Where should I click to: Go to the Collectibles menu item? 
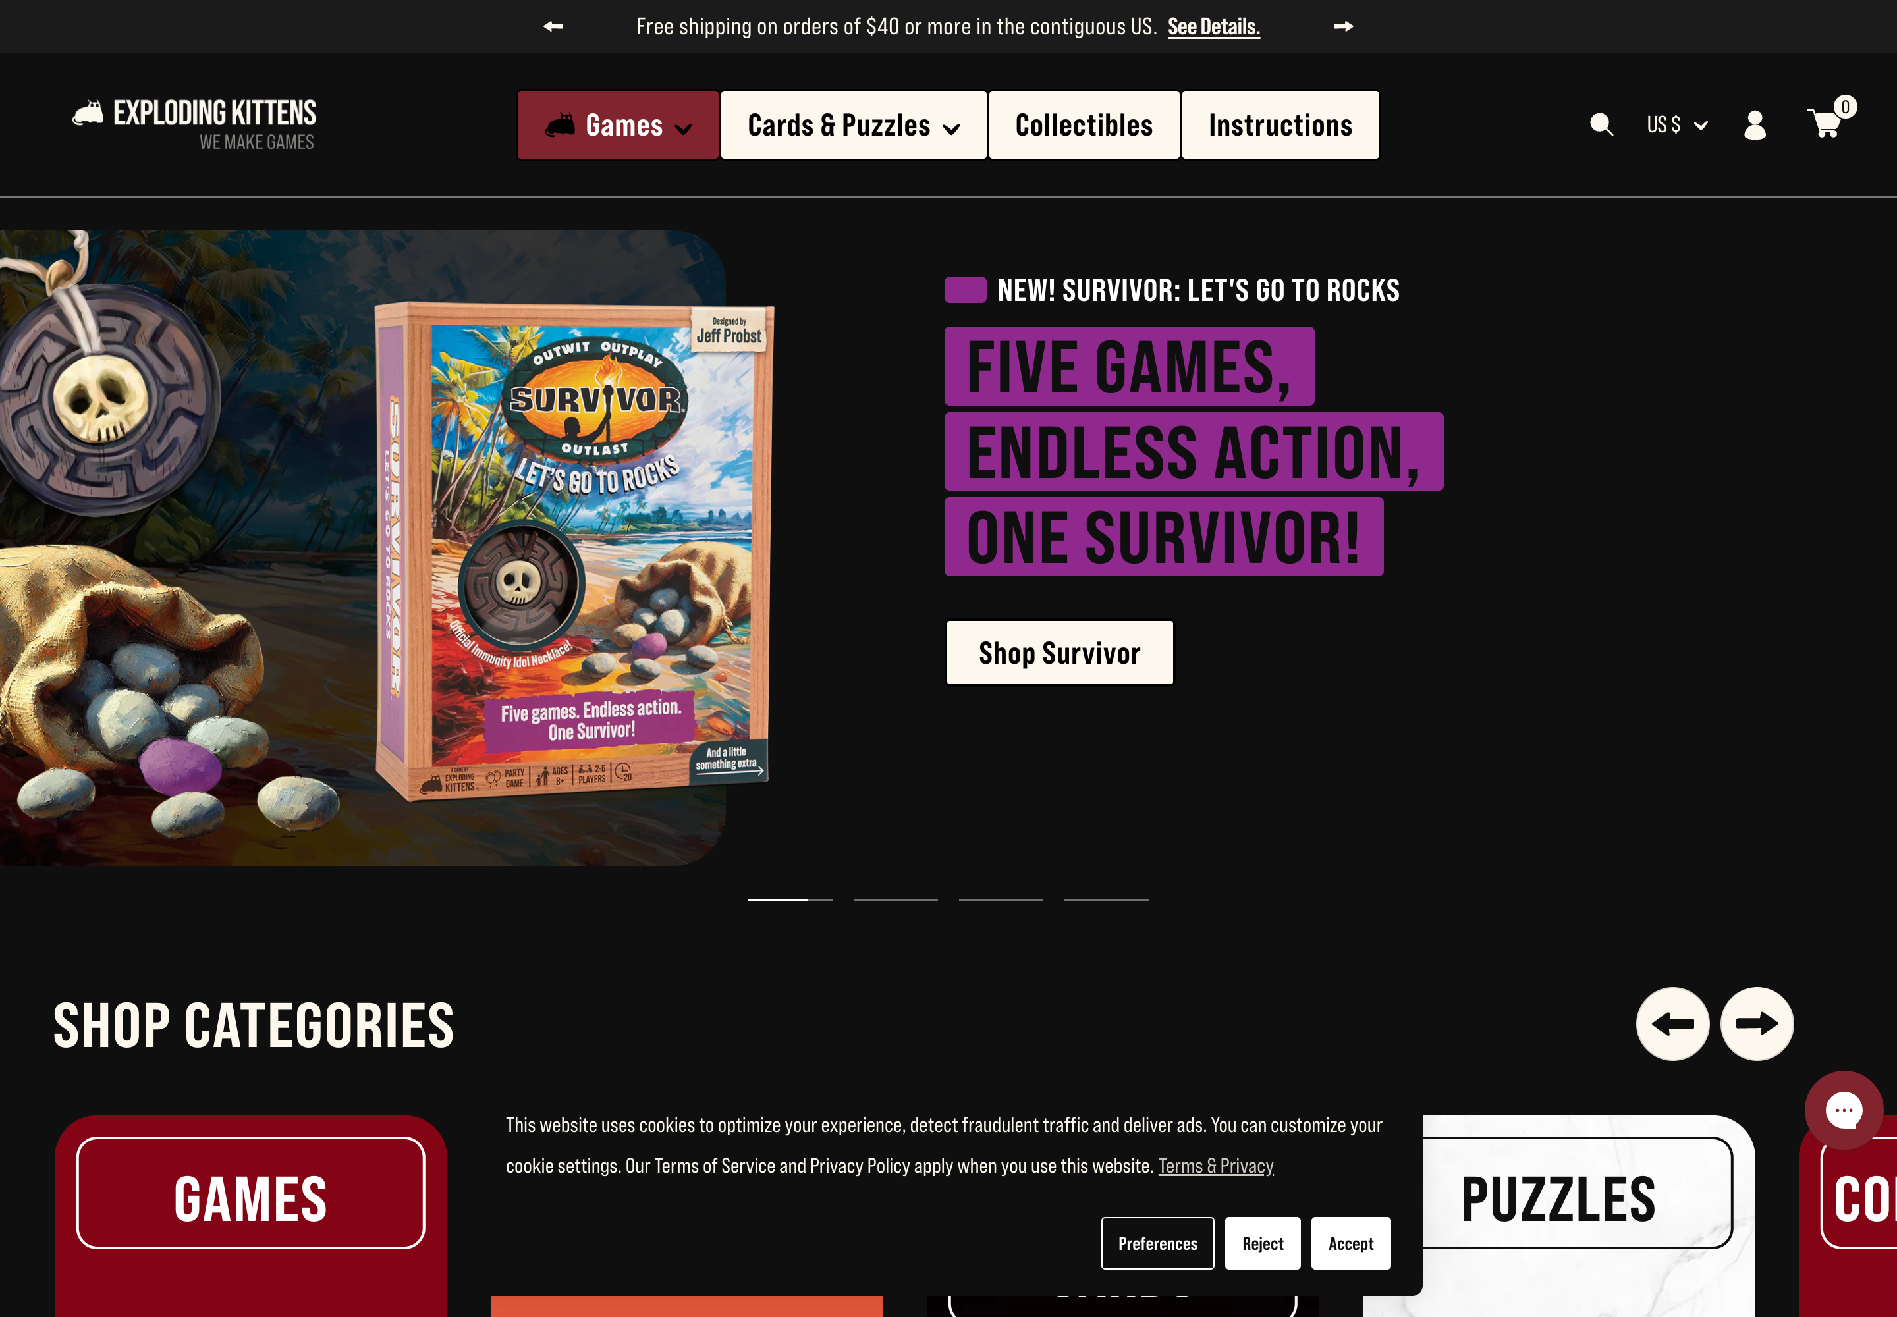tap(1084, 124)
